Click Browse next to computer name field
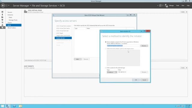 pos(144,46)
